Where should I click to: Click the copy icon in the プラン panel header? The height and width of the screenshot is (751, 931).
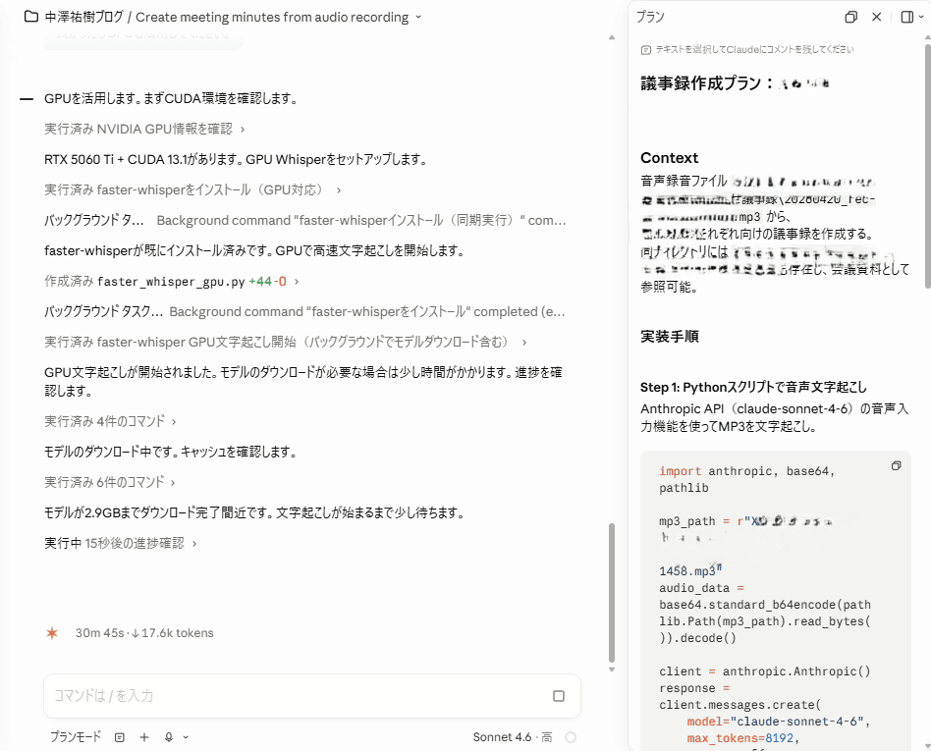[850, 17]
